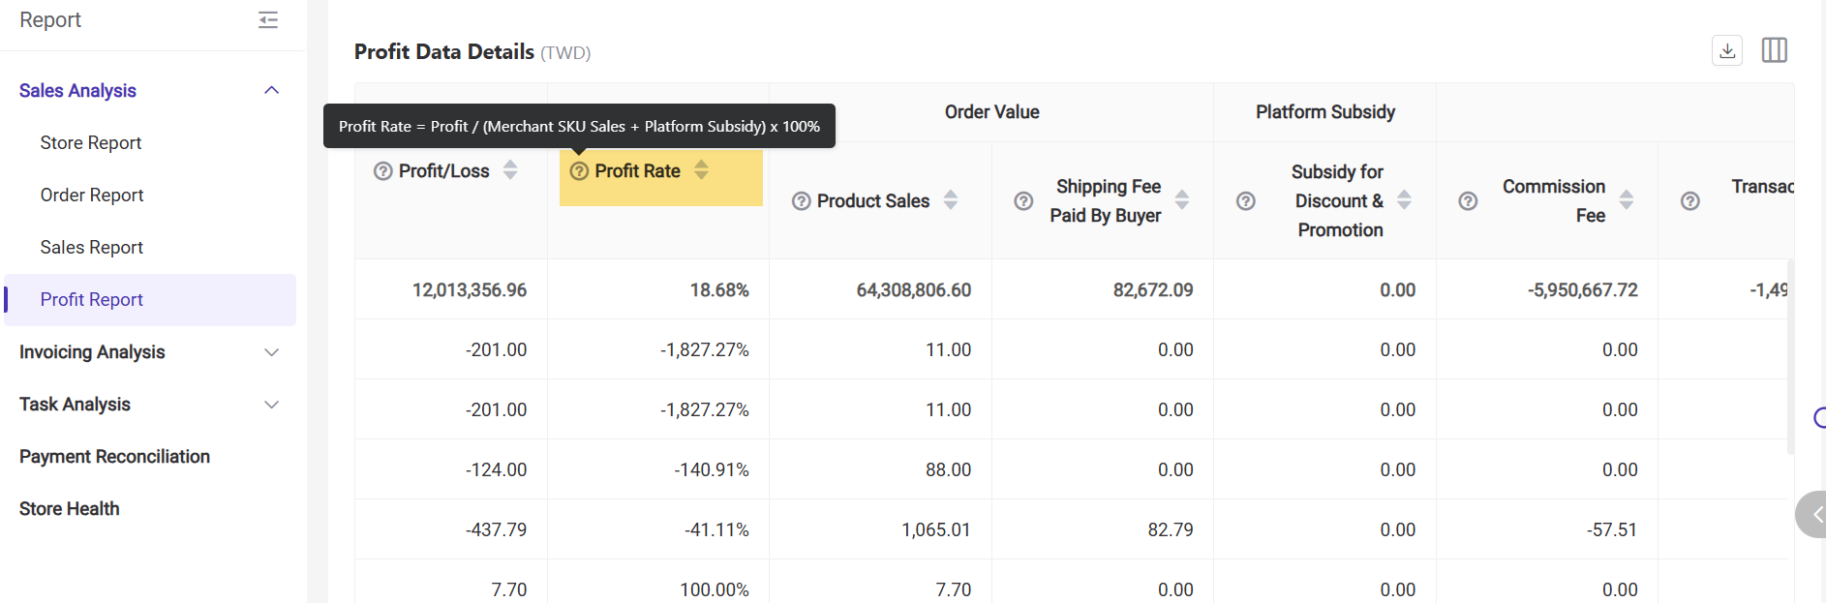Open Sales Report
The height and width of the screenshot is (603, 1826).
point(92,248)
